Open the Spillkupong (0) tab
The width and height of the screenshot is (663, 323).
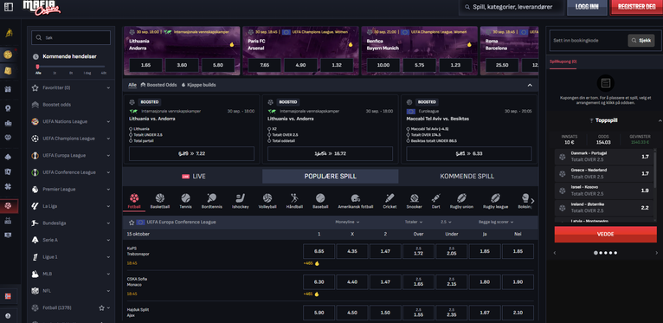563,61
